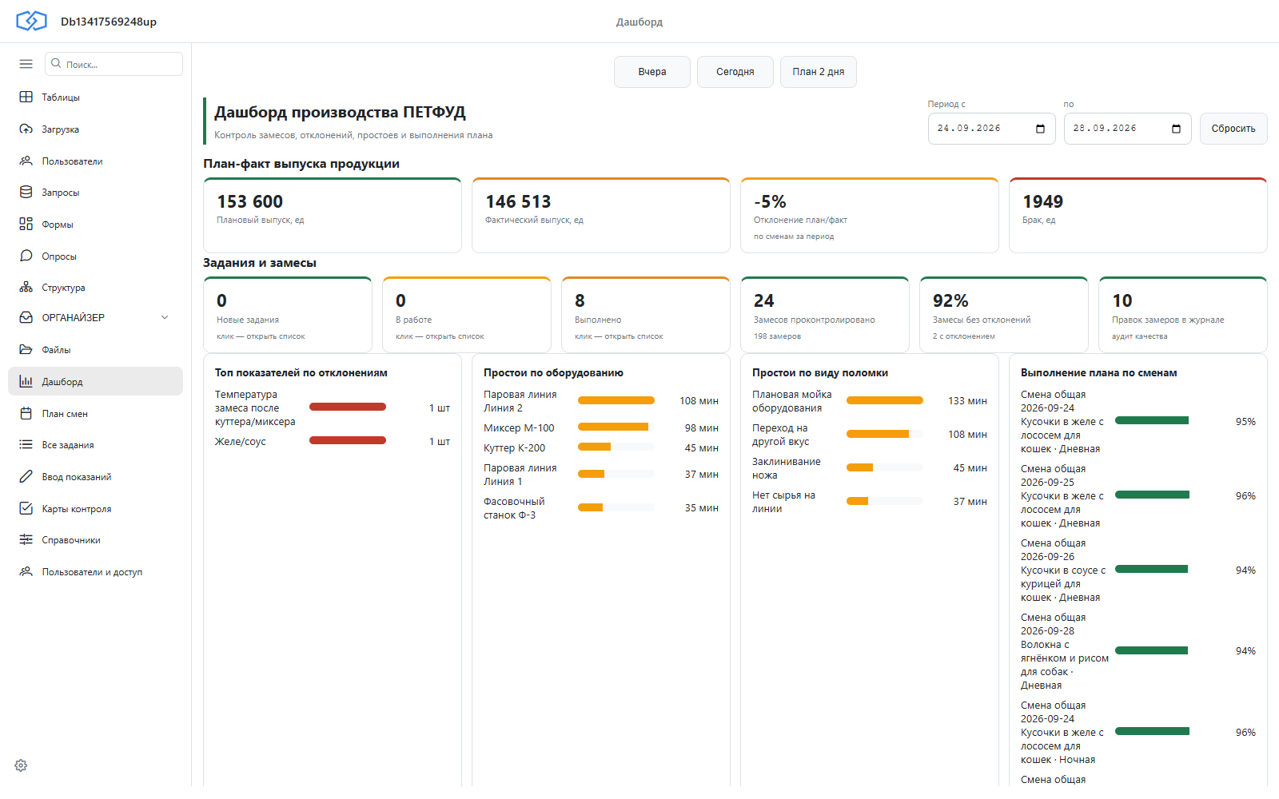The width and height of the screenshot is (1279, 799).
Task: Click the Ввод показаний pencil icon
Action: pyautogui.click(x=26, y=476)
